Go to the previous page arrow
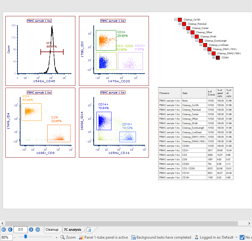The image size is (252, 241). pos(10,230)
